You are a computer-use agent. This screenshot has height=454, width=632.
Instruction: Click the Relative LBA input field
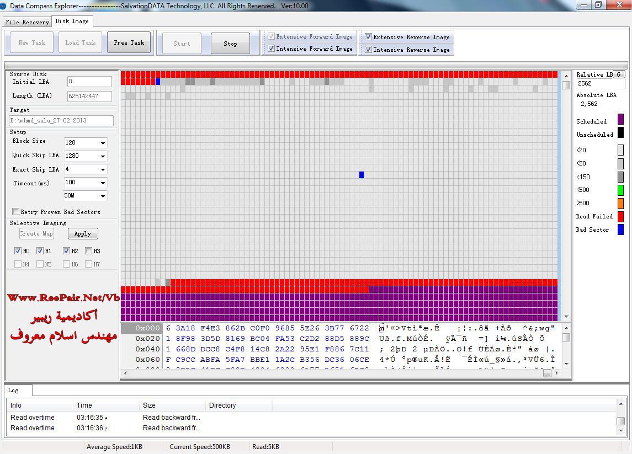[601, 84]
